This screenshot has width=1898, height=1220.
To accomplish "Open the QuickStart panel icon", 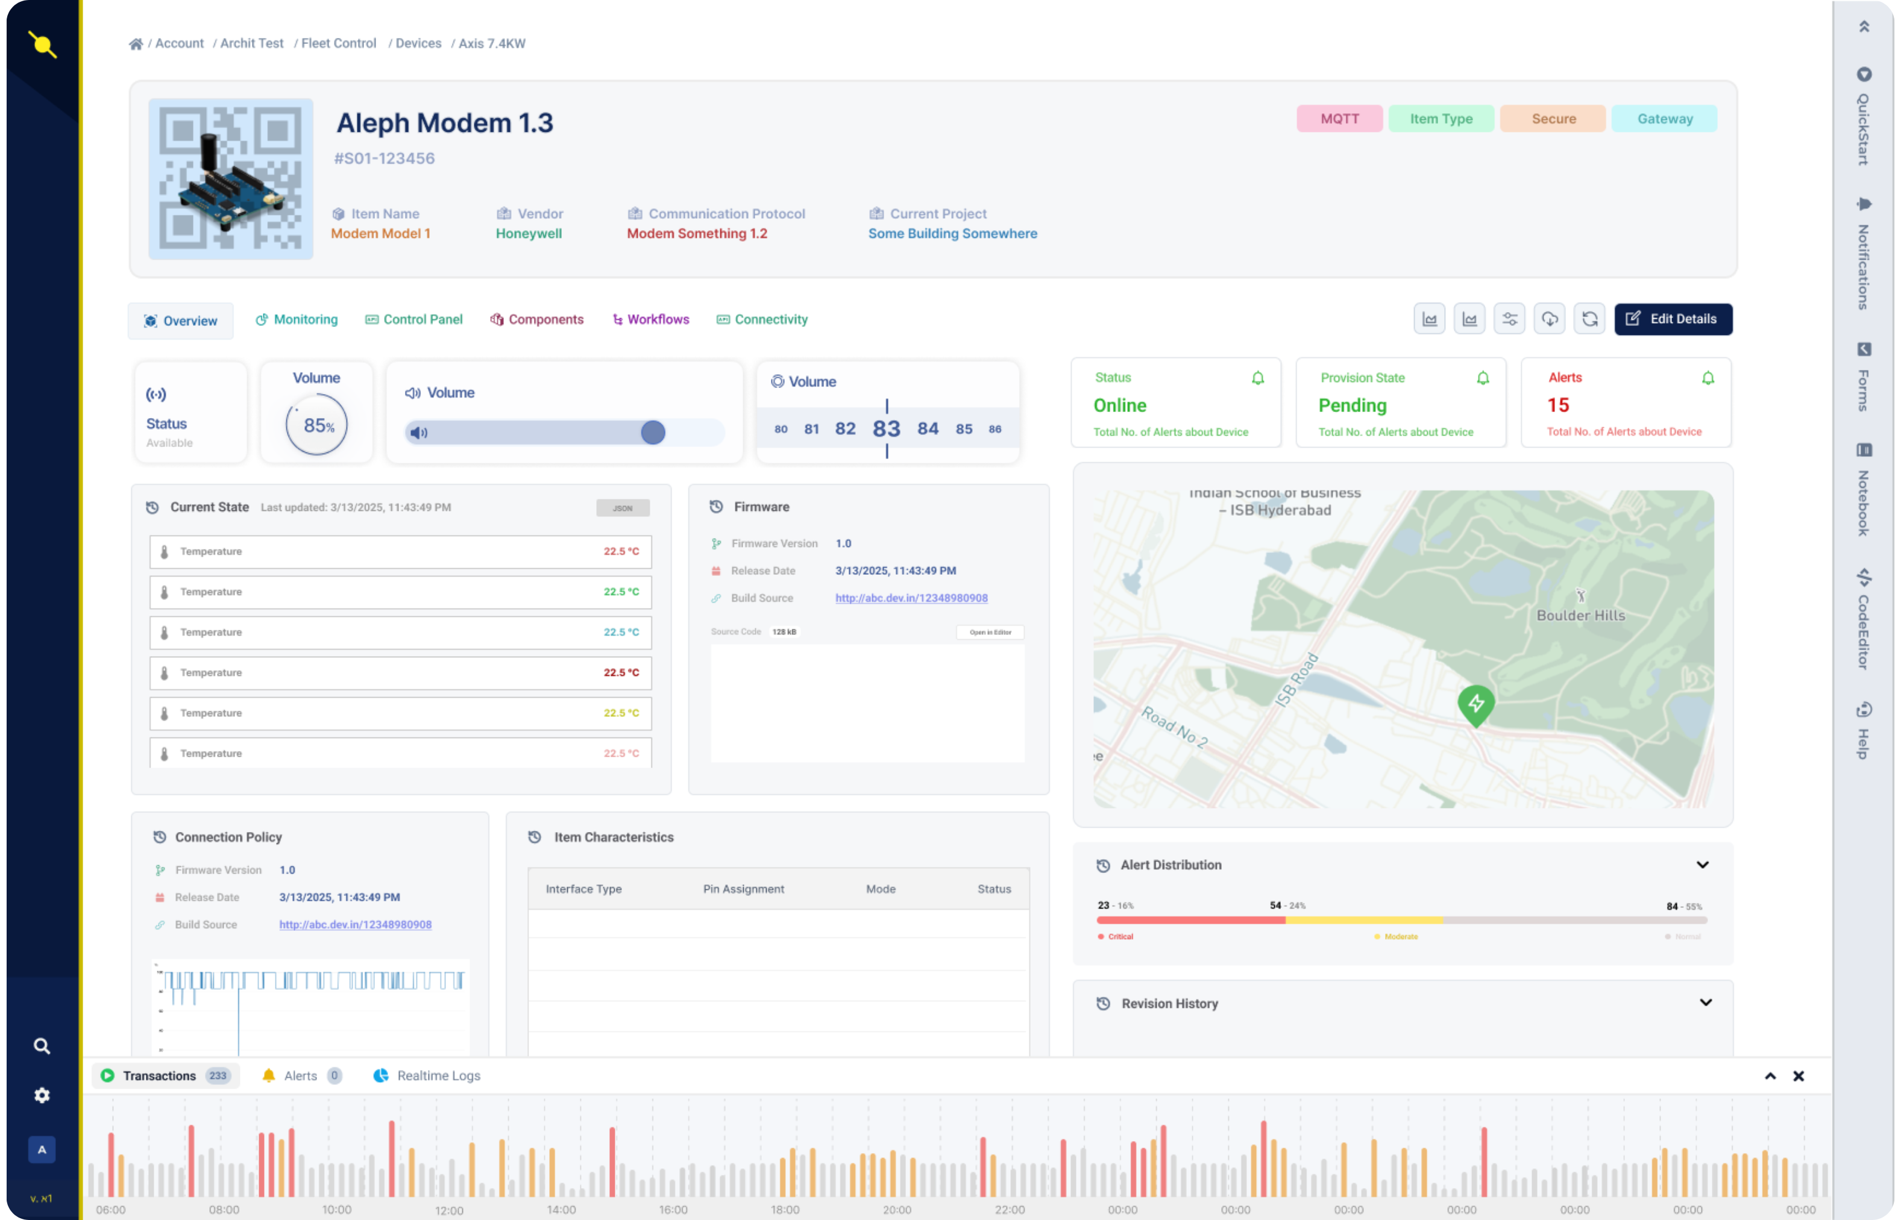I will tap(1864, 75).
